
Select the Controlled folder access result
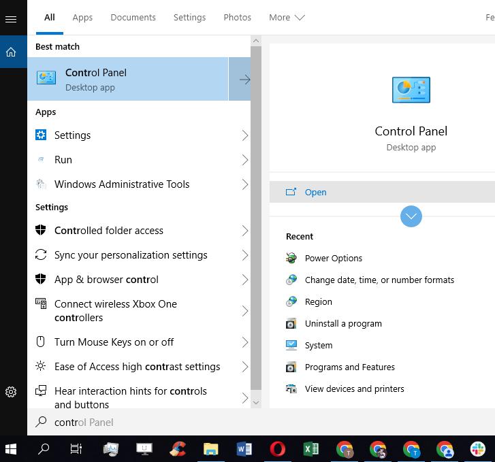[x=109, y=231]
